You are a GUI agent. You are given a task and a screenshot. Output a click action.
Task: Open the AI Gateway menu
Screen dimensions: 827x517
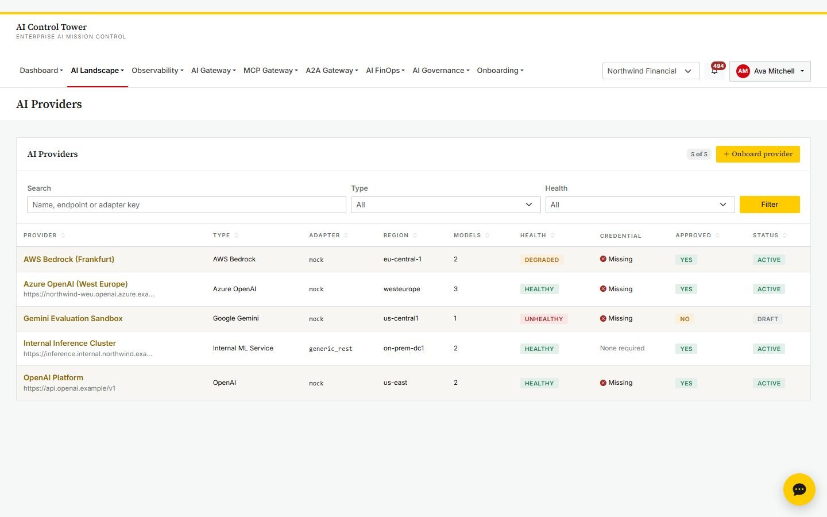(213, 71)
